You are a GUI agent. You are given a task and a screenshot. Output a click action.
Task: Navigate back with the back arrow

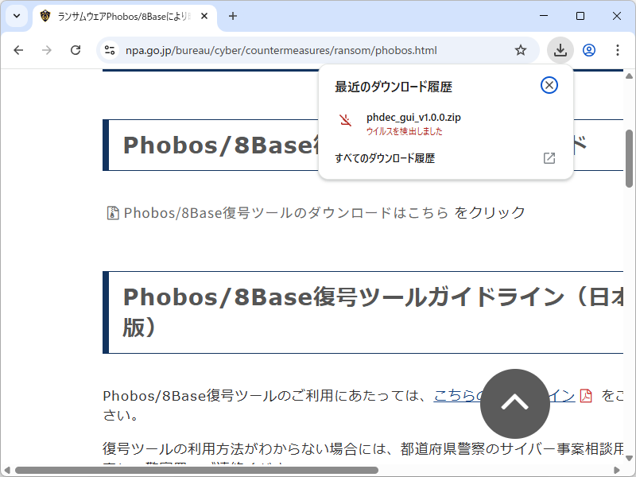(x=18, y=49)
